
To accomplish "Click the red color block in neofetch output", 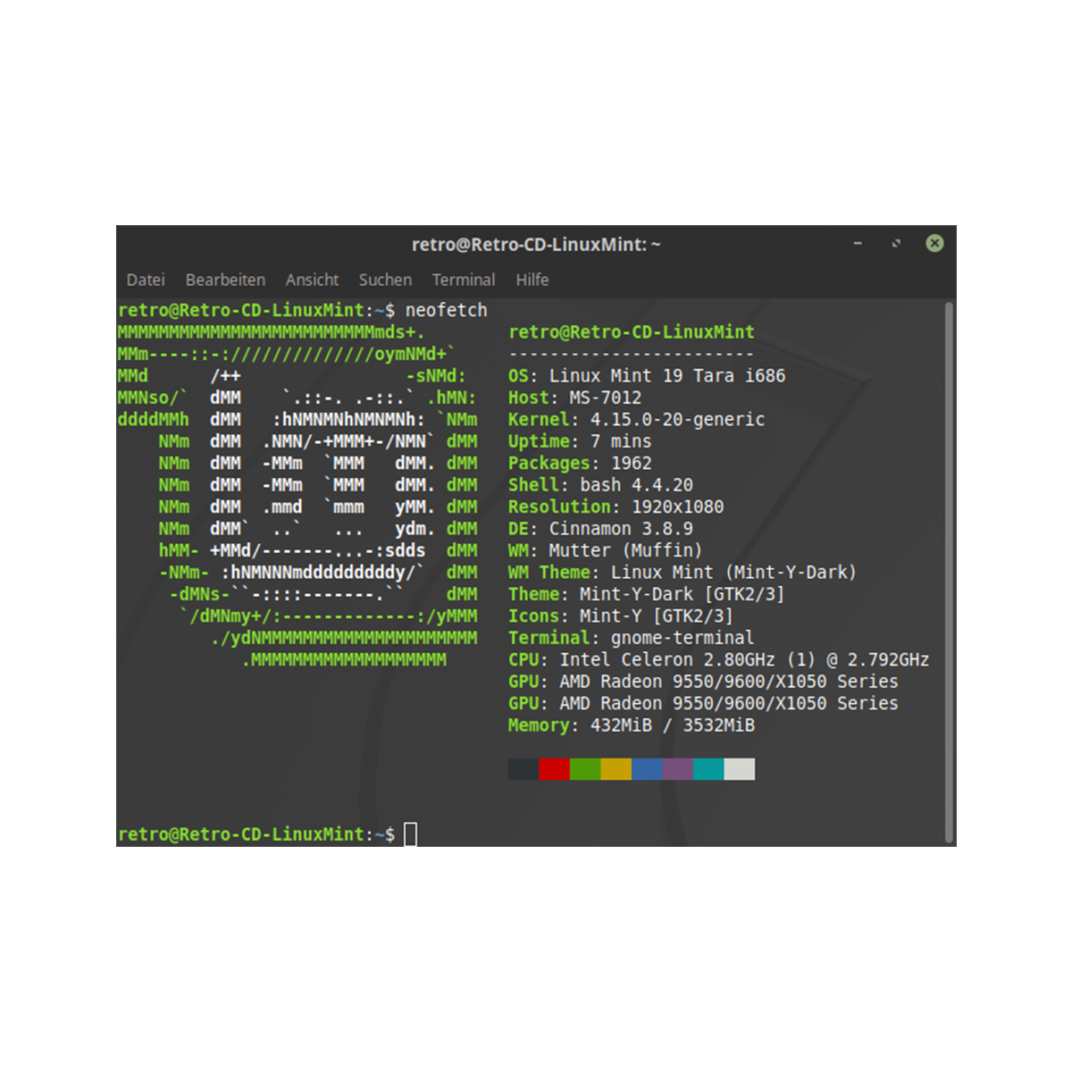I will coord(554,769).
